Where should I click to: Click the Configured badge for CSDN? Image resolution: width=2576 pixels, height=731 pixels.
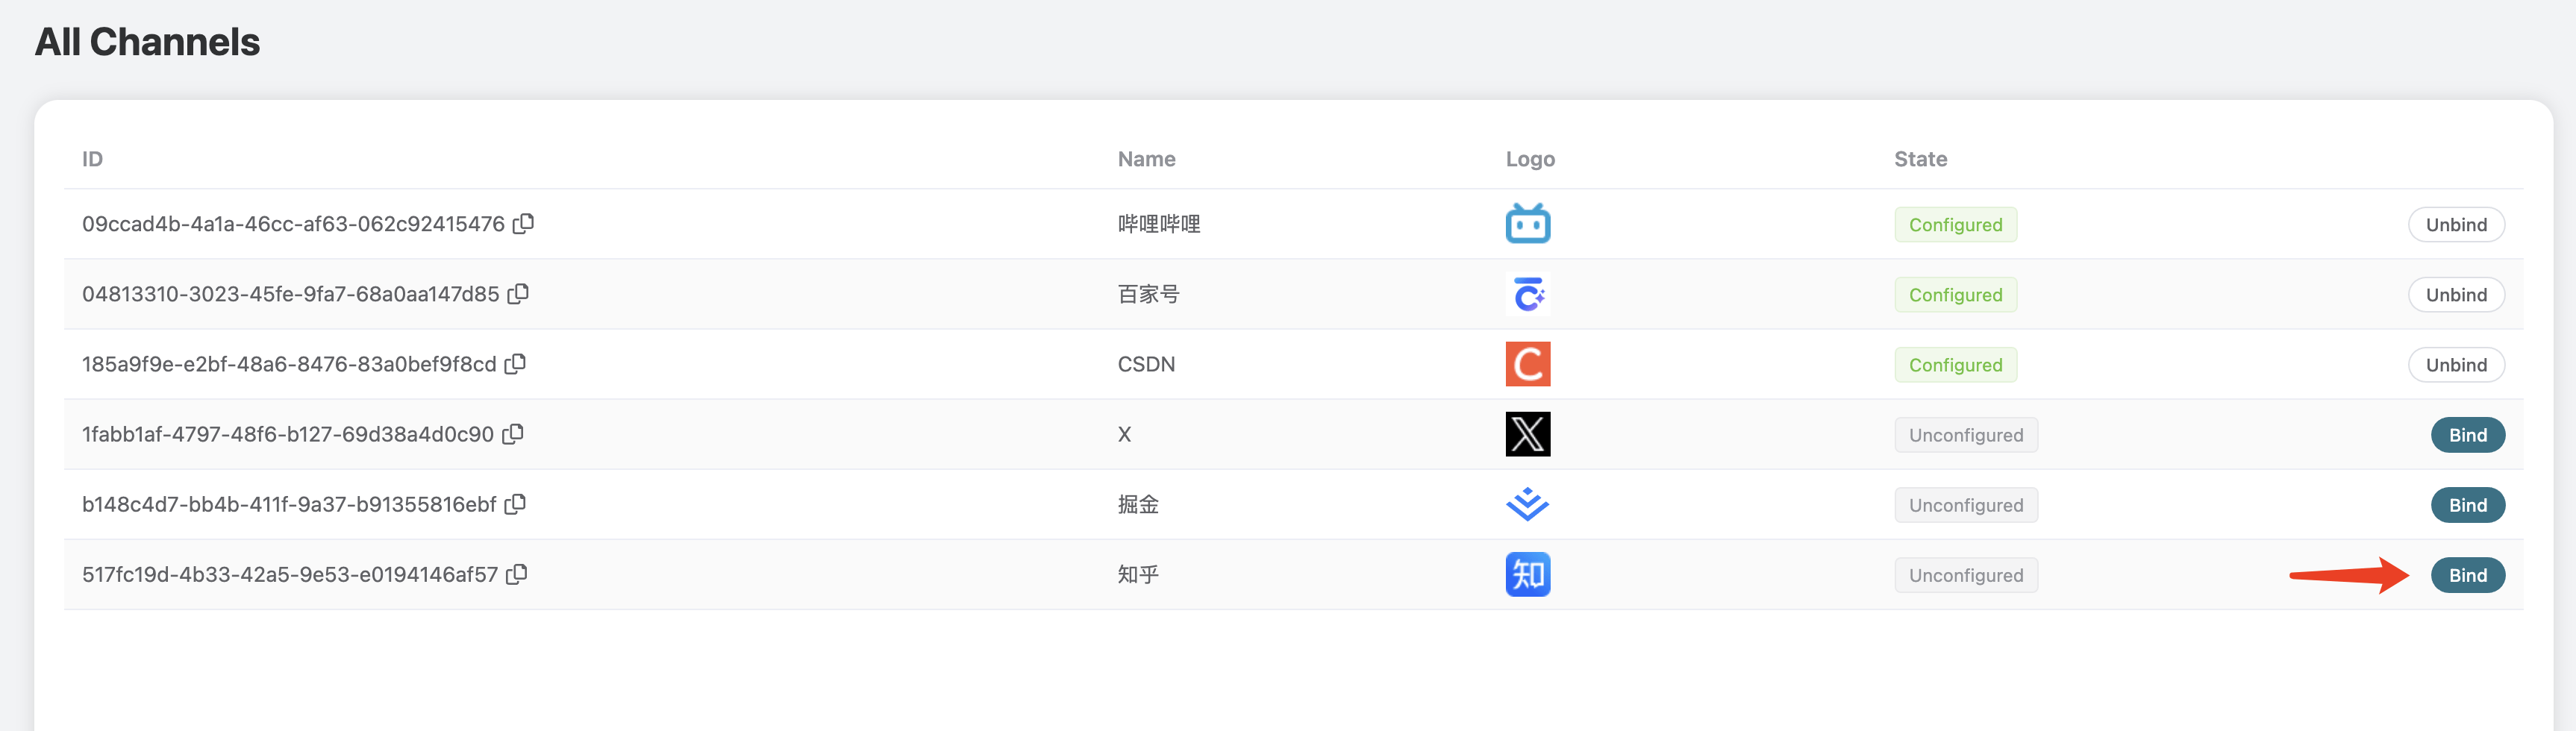(1955, 365)
